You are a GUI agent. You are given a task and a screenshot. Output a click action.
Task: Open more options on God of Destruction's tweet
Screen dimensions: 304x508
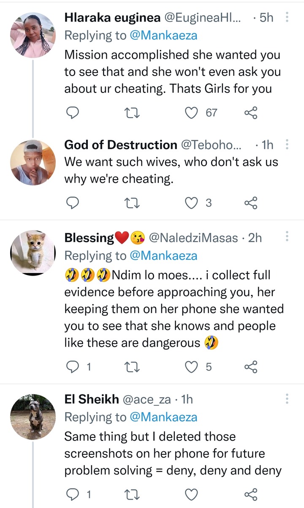point(287,145)
